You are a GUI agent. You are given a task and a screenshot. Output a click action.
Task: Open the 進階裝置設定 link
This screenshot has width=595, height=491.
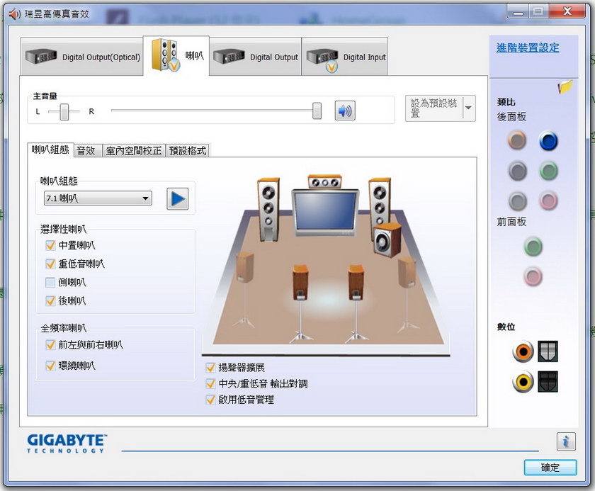[x=528, y=47]
